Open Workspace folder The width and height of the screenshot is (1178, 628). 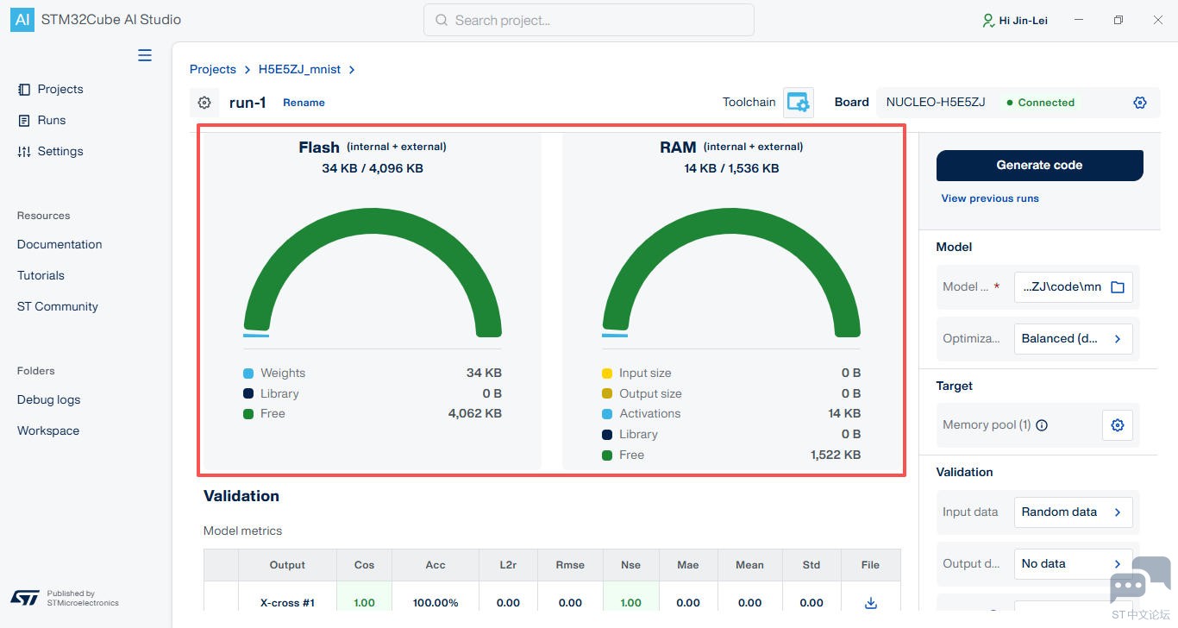point(48,430)
